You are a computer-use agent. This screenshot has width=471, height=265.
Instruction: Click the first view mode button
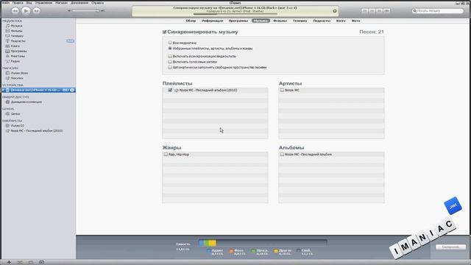point(364,10)
